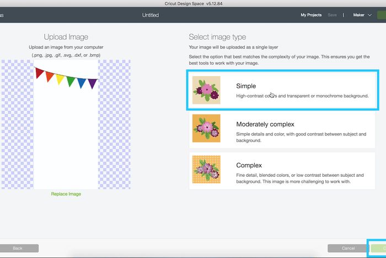Click the red flag in the bunting preview
Screen dimensions: 386x258
pos(40,73)
